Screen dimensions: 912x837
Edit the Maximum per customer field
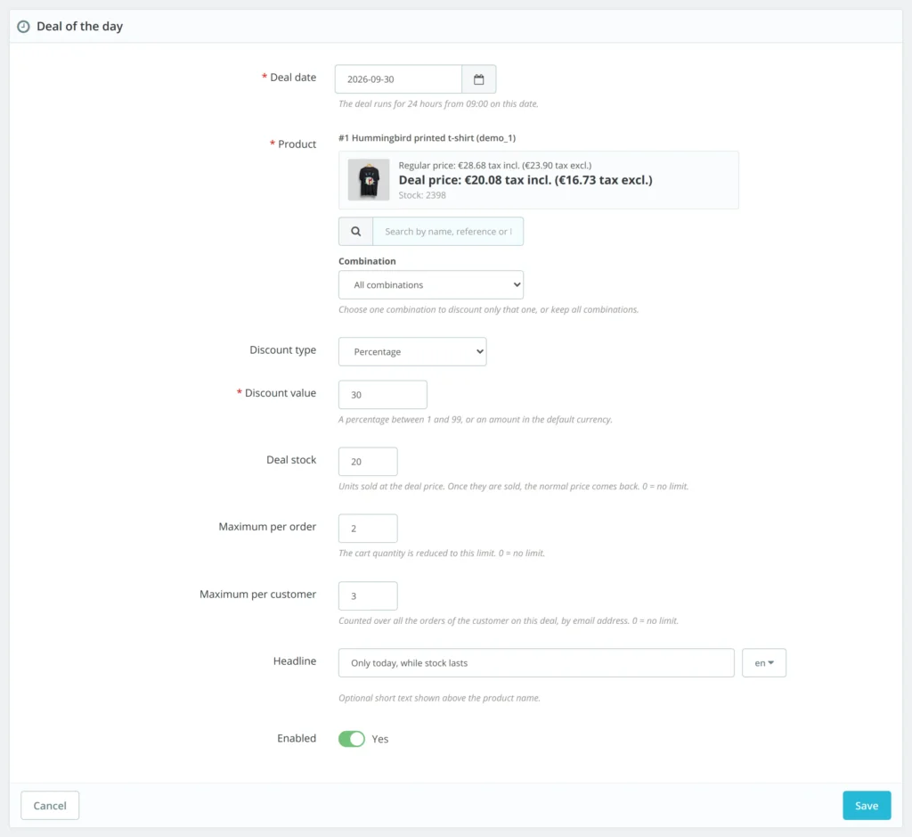point(368,596)
